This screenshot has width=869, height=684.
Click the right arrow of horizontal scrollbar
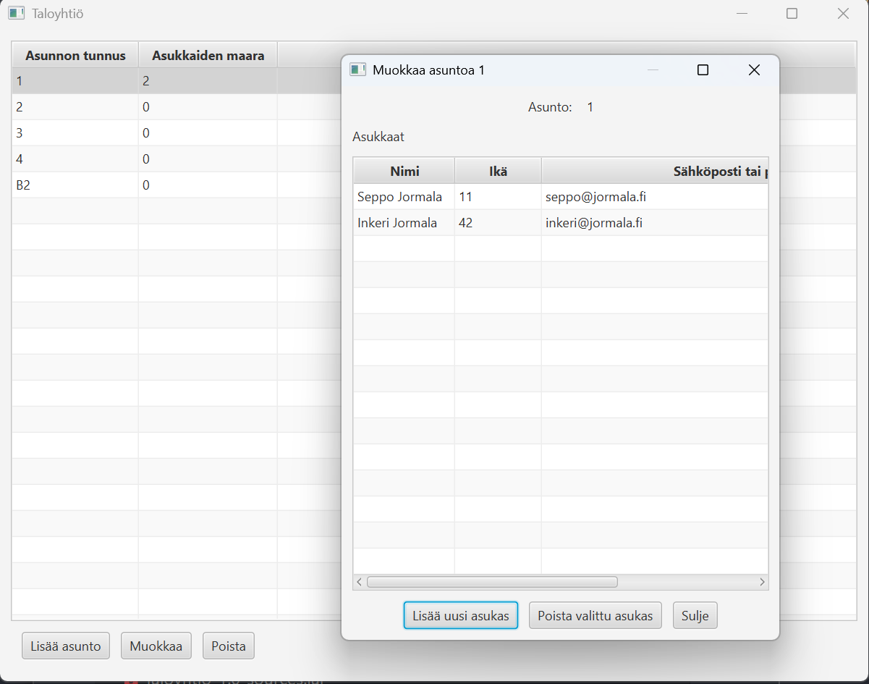tap(762, 582)
